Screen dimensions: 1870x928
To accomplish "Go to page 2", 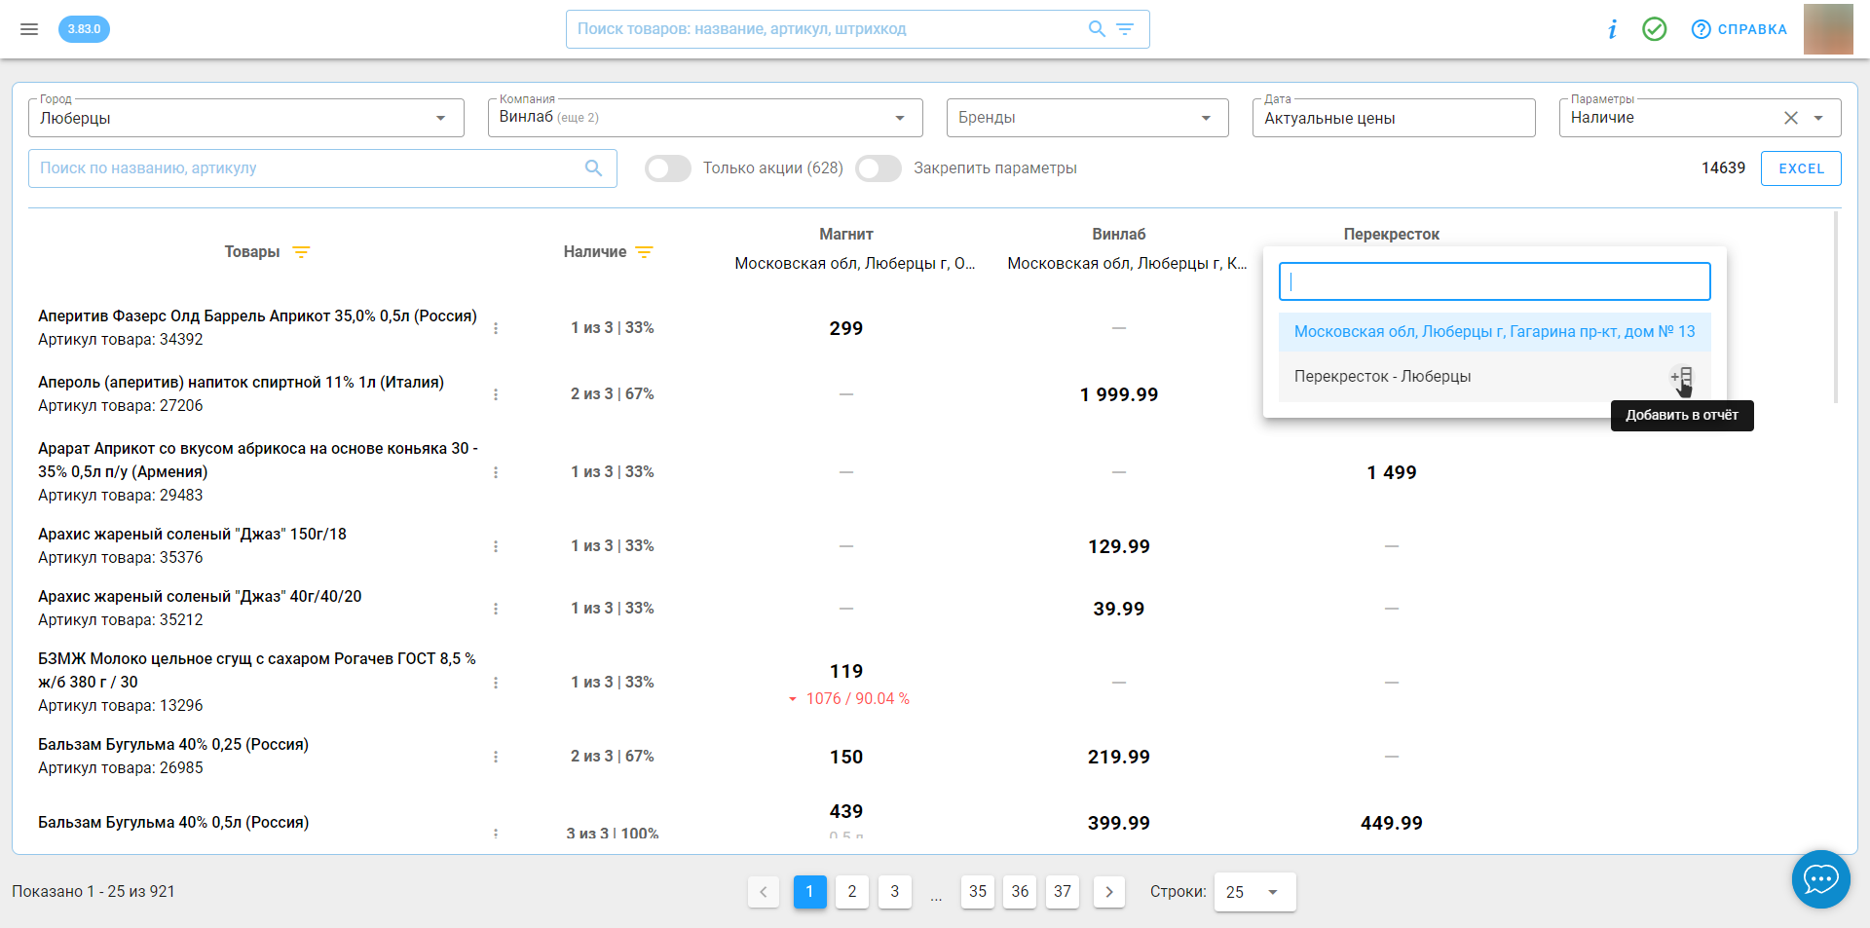I will click(x=852, y=892).
